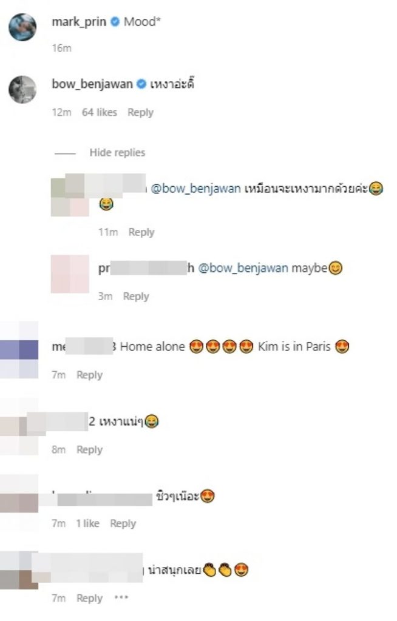Reply to 'Home alone' comment
This screenshot has height=621, width=397.
pyautogui.click(x=89, y=375)
